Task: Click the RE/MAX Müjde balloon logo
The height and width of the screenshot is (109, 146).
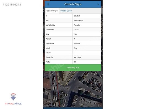Action: [x=13, y=97]
